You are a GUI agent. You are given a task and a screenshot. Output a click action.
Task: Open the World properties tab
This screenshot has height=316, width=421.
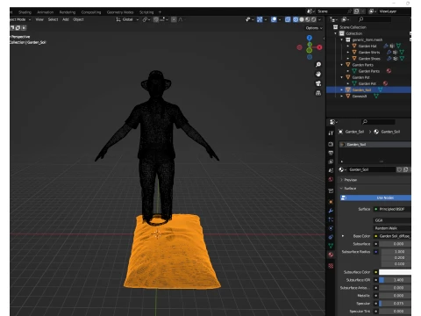click(331, 179)
